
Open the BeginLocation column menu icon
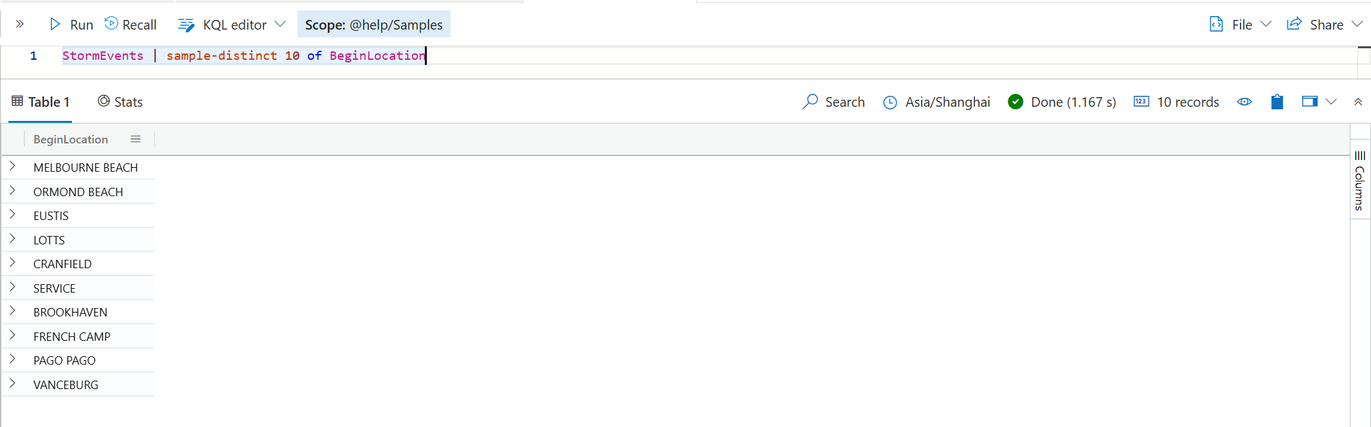pyautogui.click(x=136, y=139)
